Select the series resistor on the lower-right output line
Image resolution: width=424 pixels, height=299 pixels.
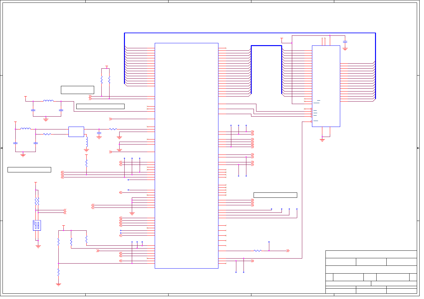point(257,251)
